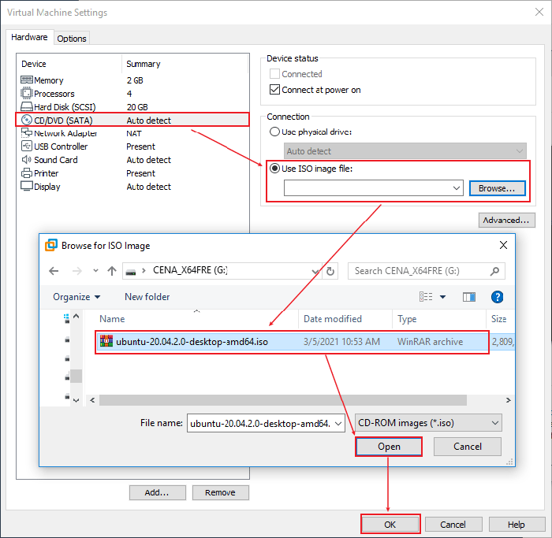
Task: Click the Help button
Action: point(517,525)
